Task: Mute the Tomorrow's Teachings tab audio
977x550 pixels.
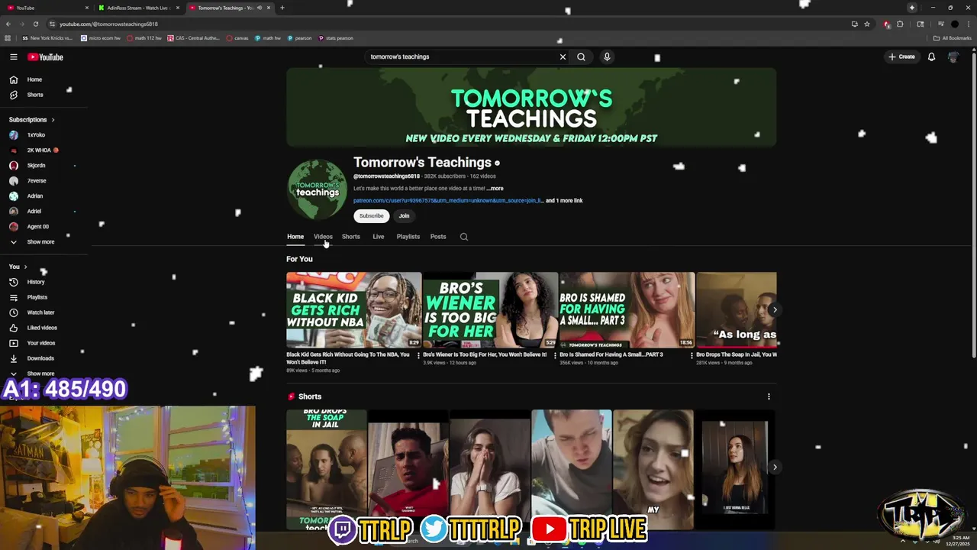Action: coord(259,8)
